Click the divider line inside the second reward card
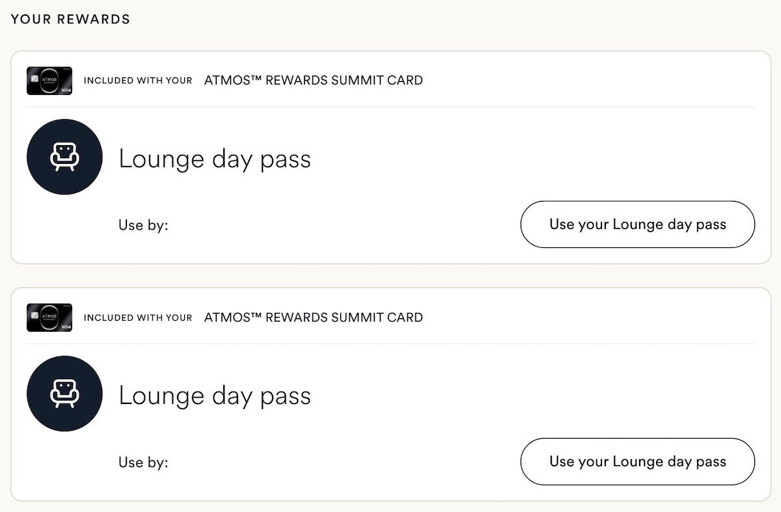This screenshot has height=512, width=781. click(x=390, y=344)
